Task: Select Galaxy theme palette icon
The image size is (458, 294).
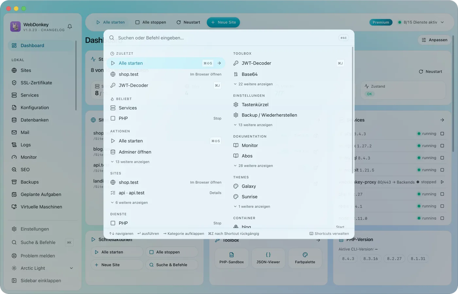Action: [236, 186]
